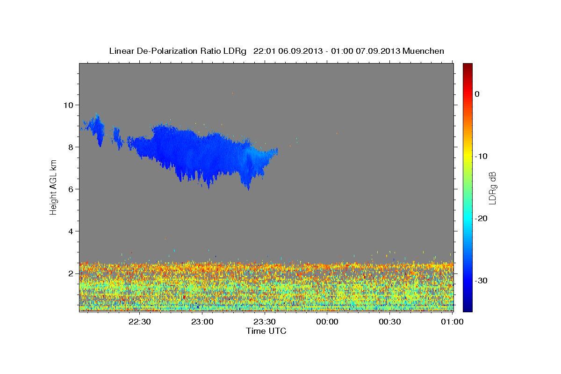Click the 23:30 time tick label
Screen dimensions: 561x374
tap(265, 322)
